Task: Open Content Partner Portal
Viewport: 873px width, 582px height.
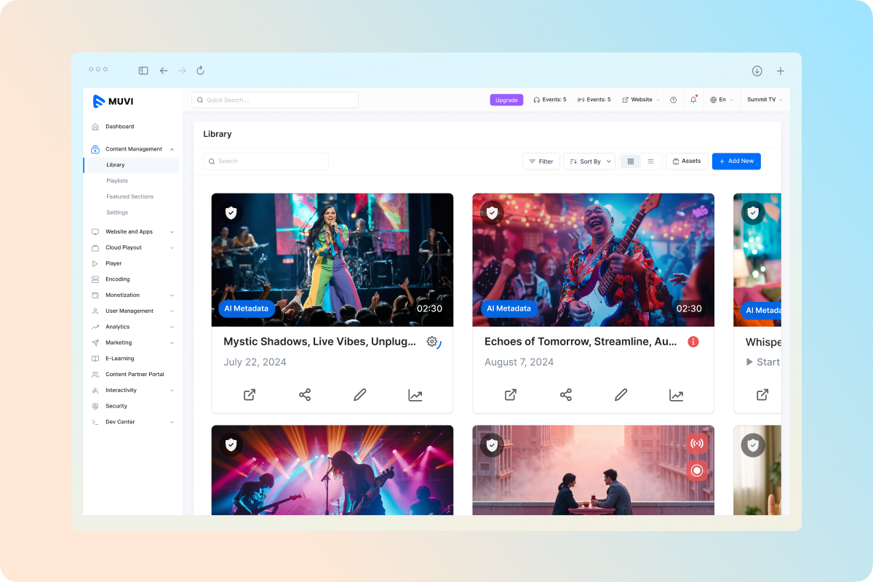Action: (135, 375)
